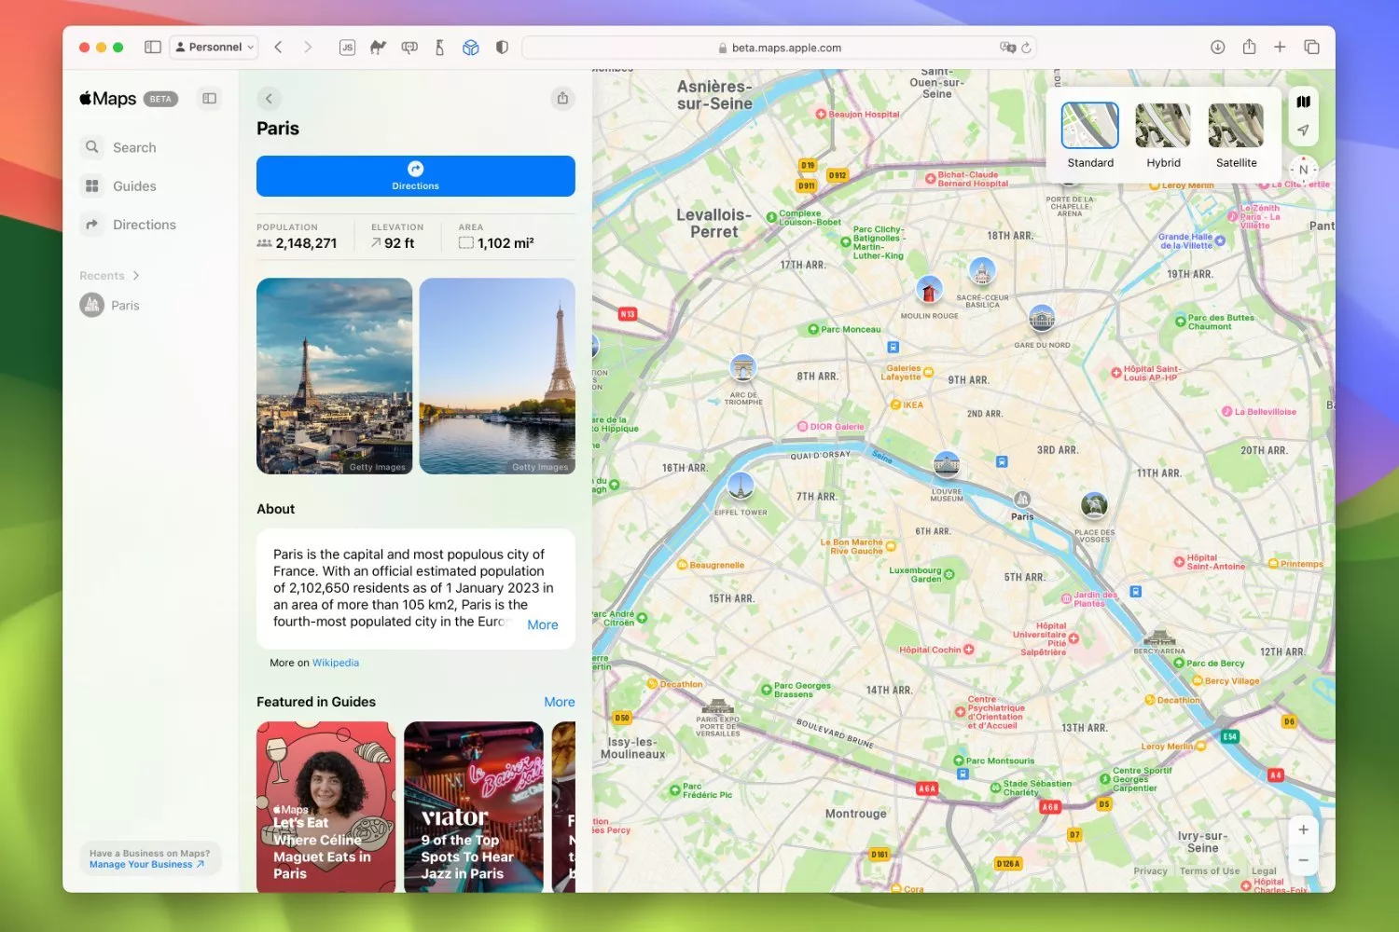Viewport: 1399px width, 932px height.
Task: Click Safari share icon in toolbar
Action: (1249, 47)
